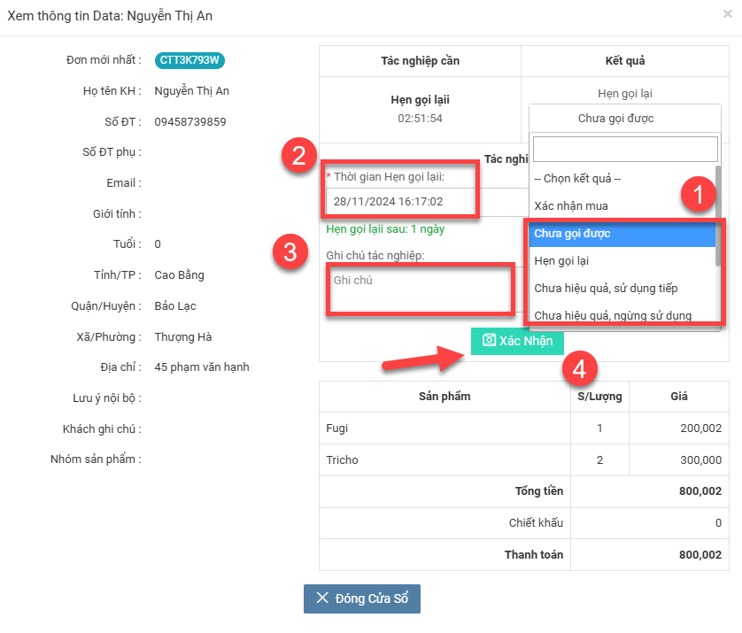The image size is (742, 633).
Task: Focus the search box inside result dropdown
Action: 625,149
